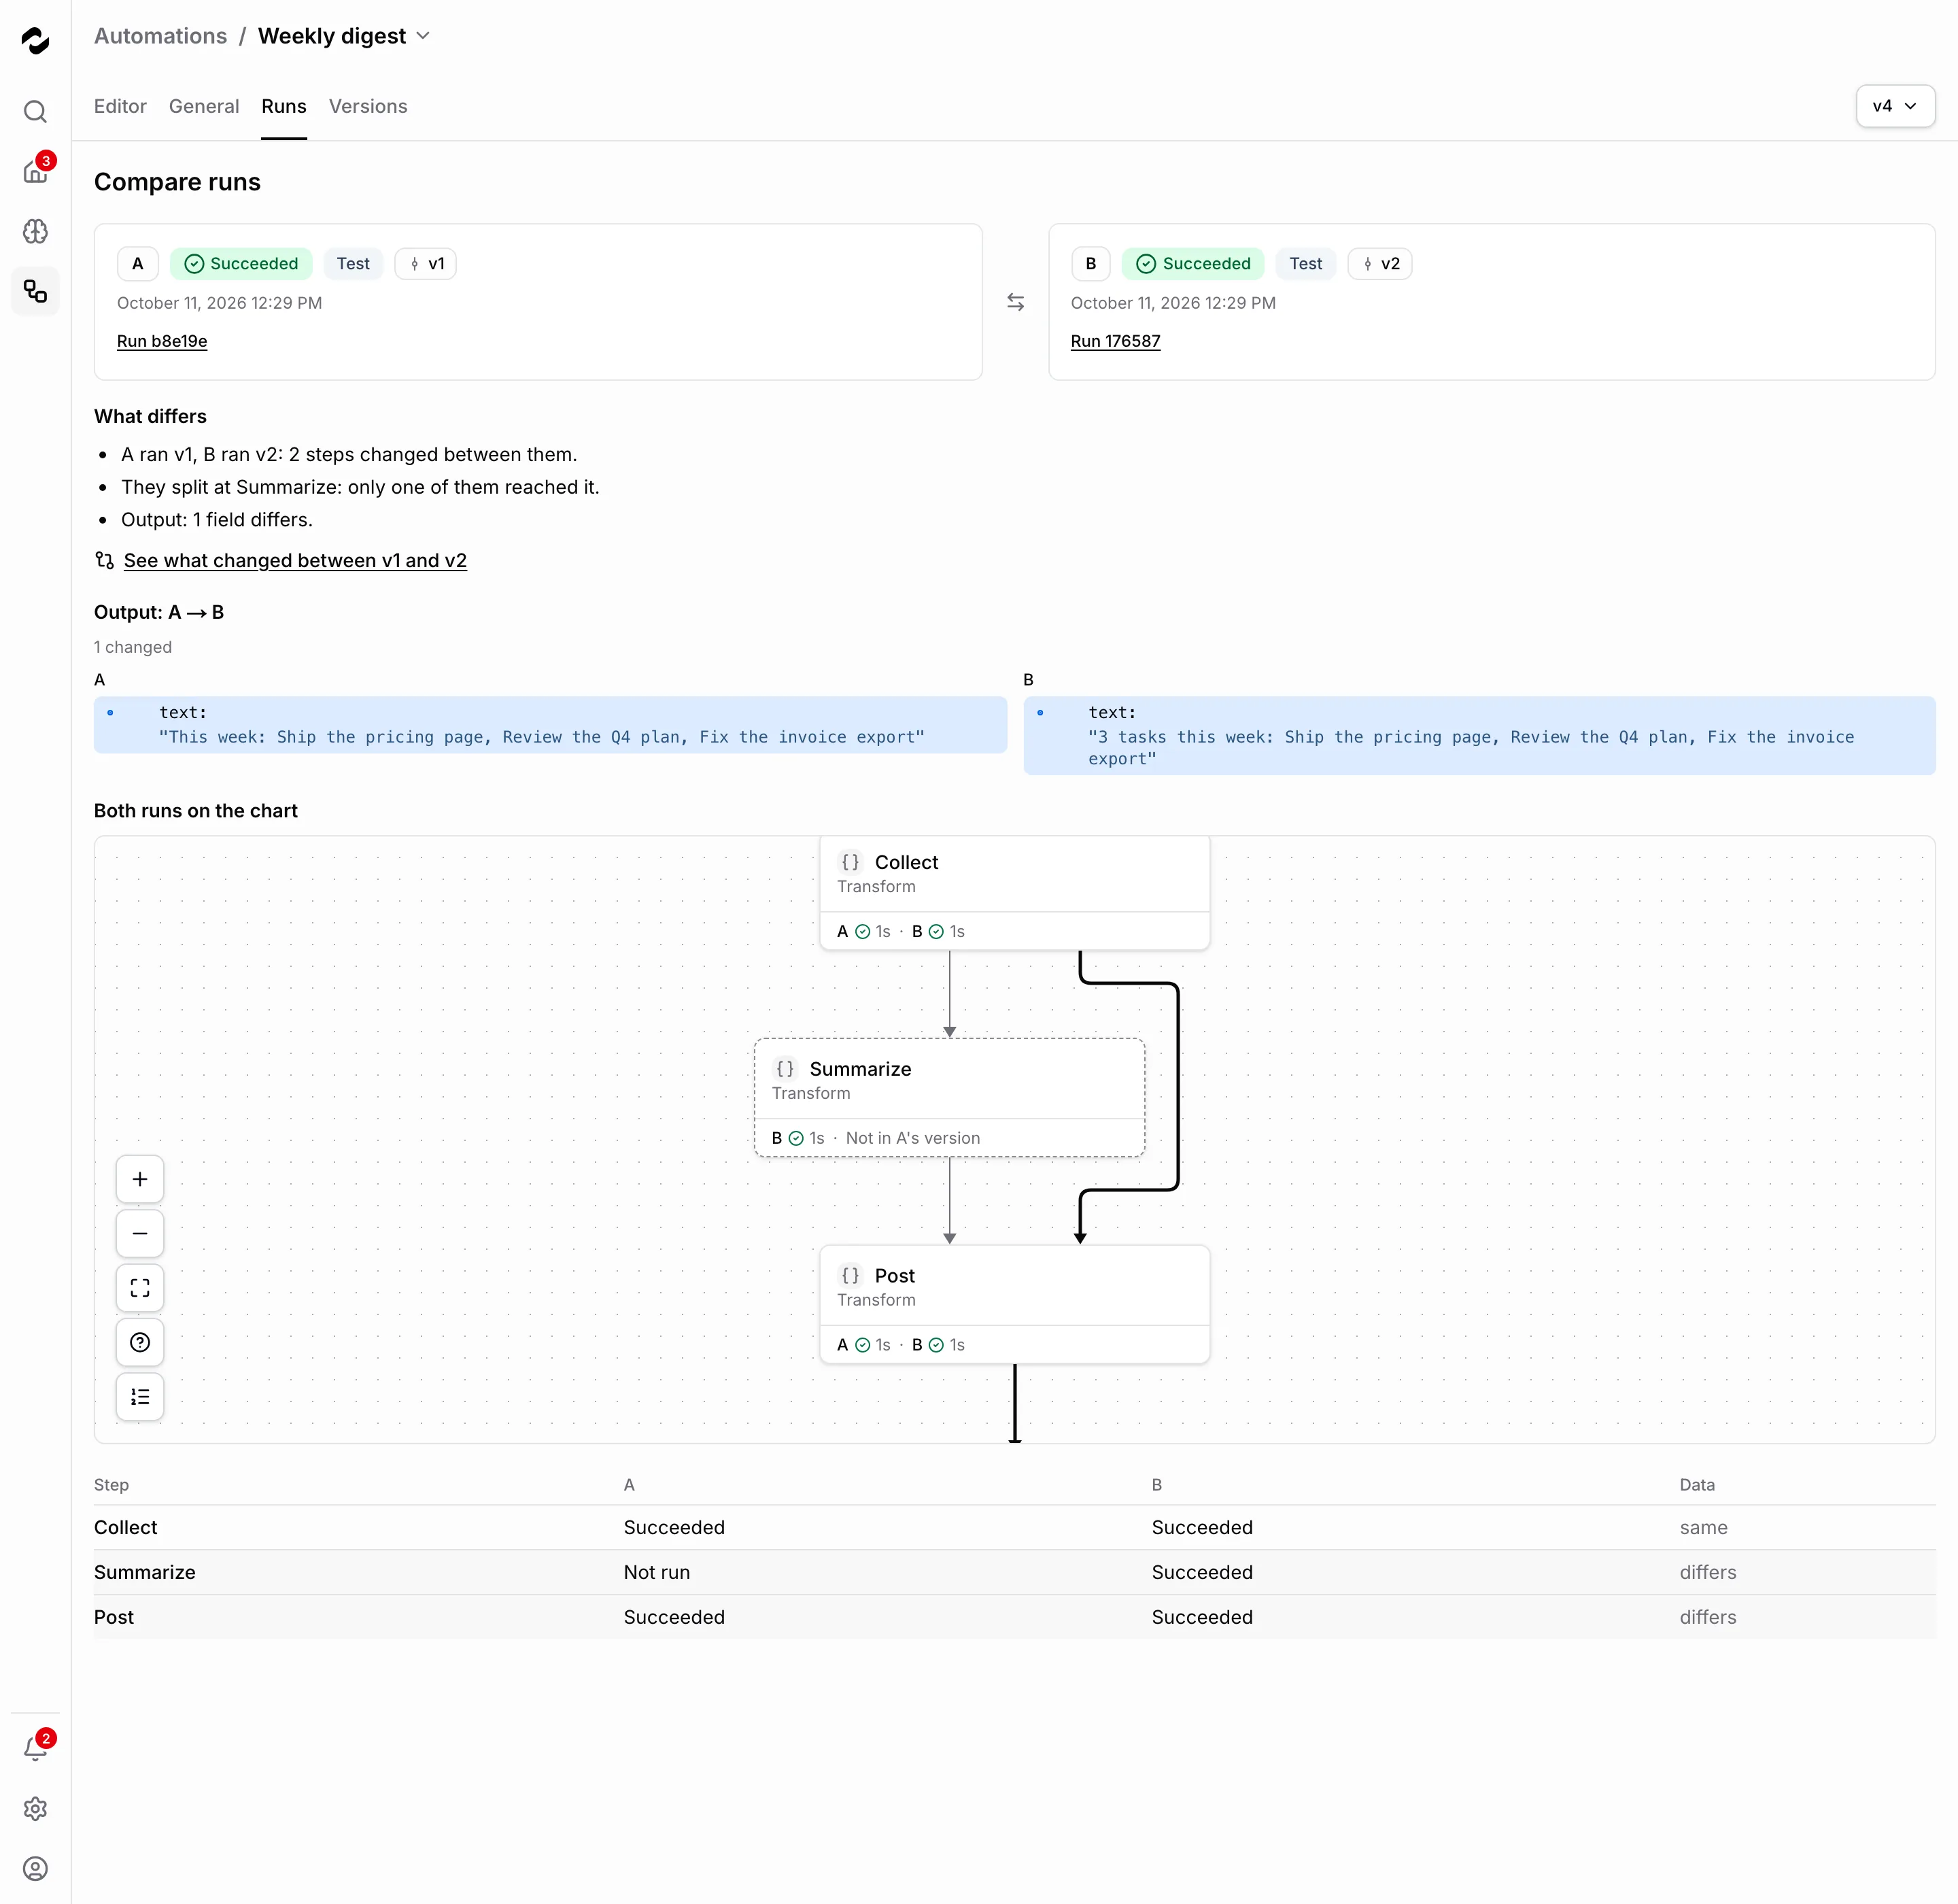The height and width of the screenshot is (1904, 1958).
Task: Click the Summarize node braces icon
Action: coord(785,1069)
